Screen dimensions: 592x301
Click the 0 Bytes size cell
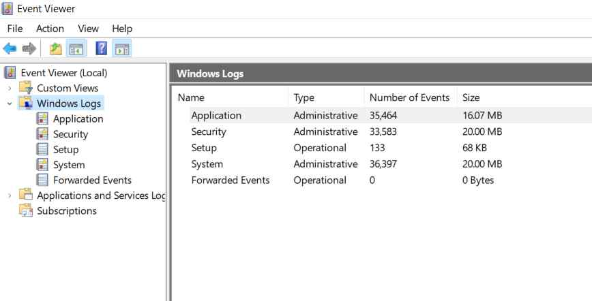pos(478,180)
